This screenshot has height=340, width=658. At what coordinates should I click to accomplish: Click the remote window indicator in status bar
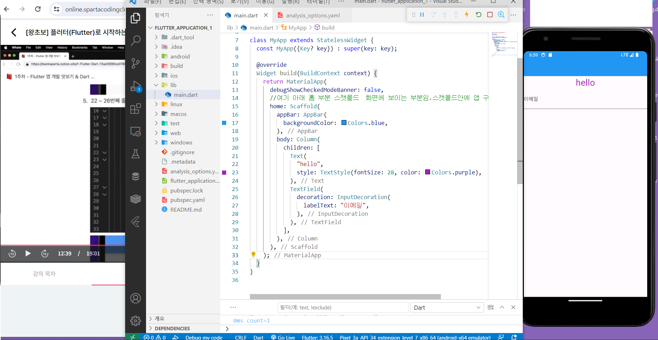133,337
